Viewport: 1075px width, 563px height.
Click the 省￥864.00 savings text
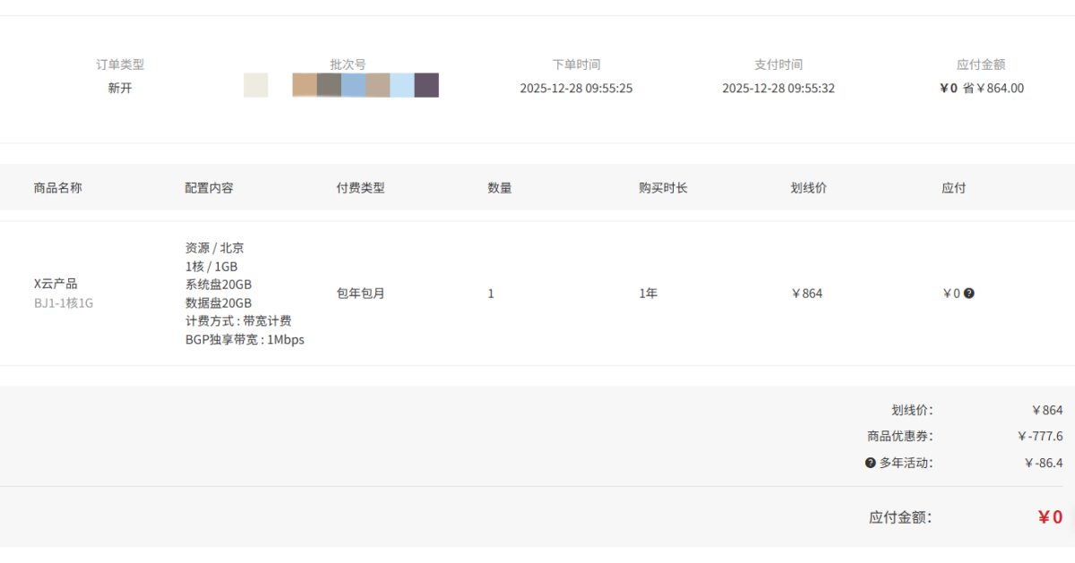pyautogui.click(x=993, y=89)
